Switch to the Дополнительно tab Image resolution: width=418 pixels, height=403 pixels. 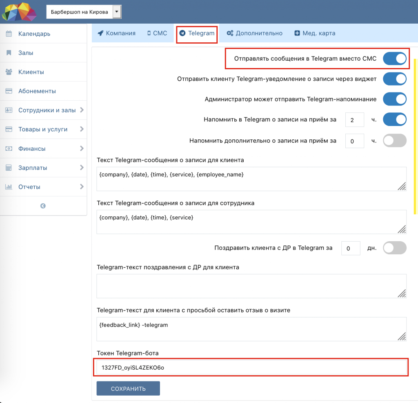pos(254,33)
